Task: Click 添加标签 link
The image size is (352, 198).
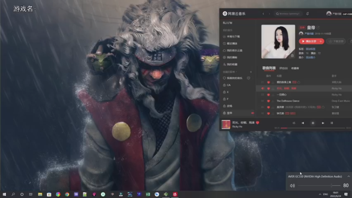Action: tap(311, 49)
